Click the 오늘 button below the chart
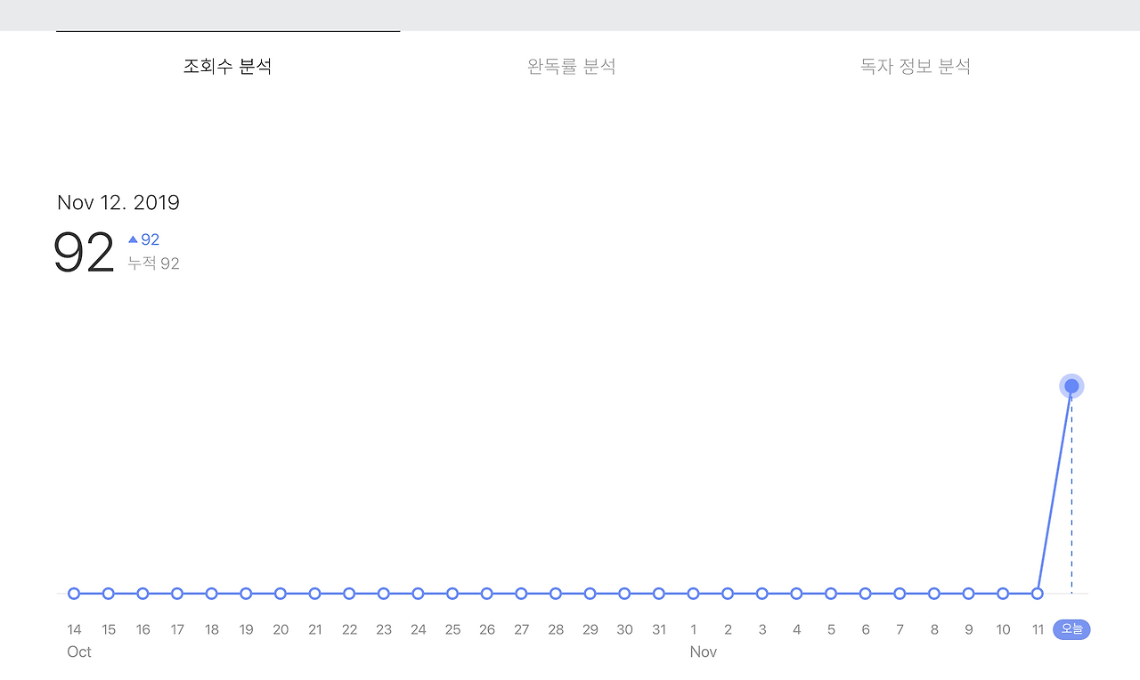 pos(1071,629)
